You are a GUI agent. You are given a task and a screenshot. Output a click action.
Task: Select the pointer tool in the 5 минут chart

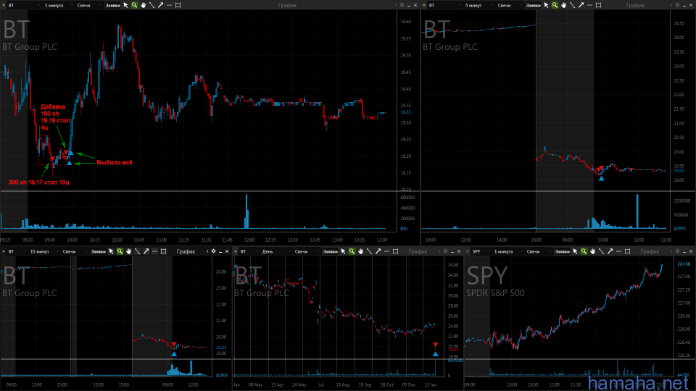[x=547, y=5]
